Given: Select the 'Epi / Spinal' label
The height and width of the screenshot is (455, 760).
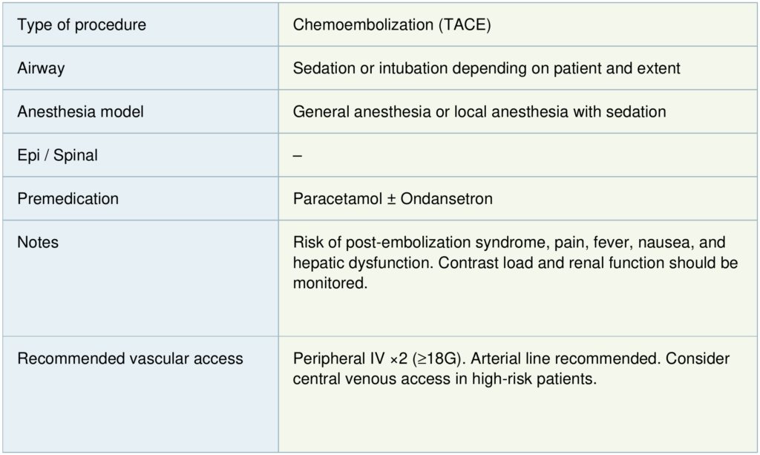Looking at the screenshot, I should coord(57,156).
